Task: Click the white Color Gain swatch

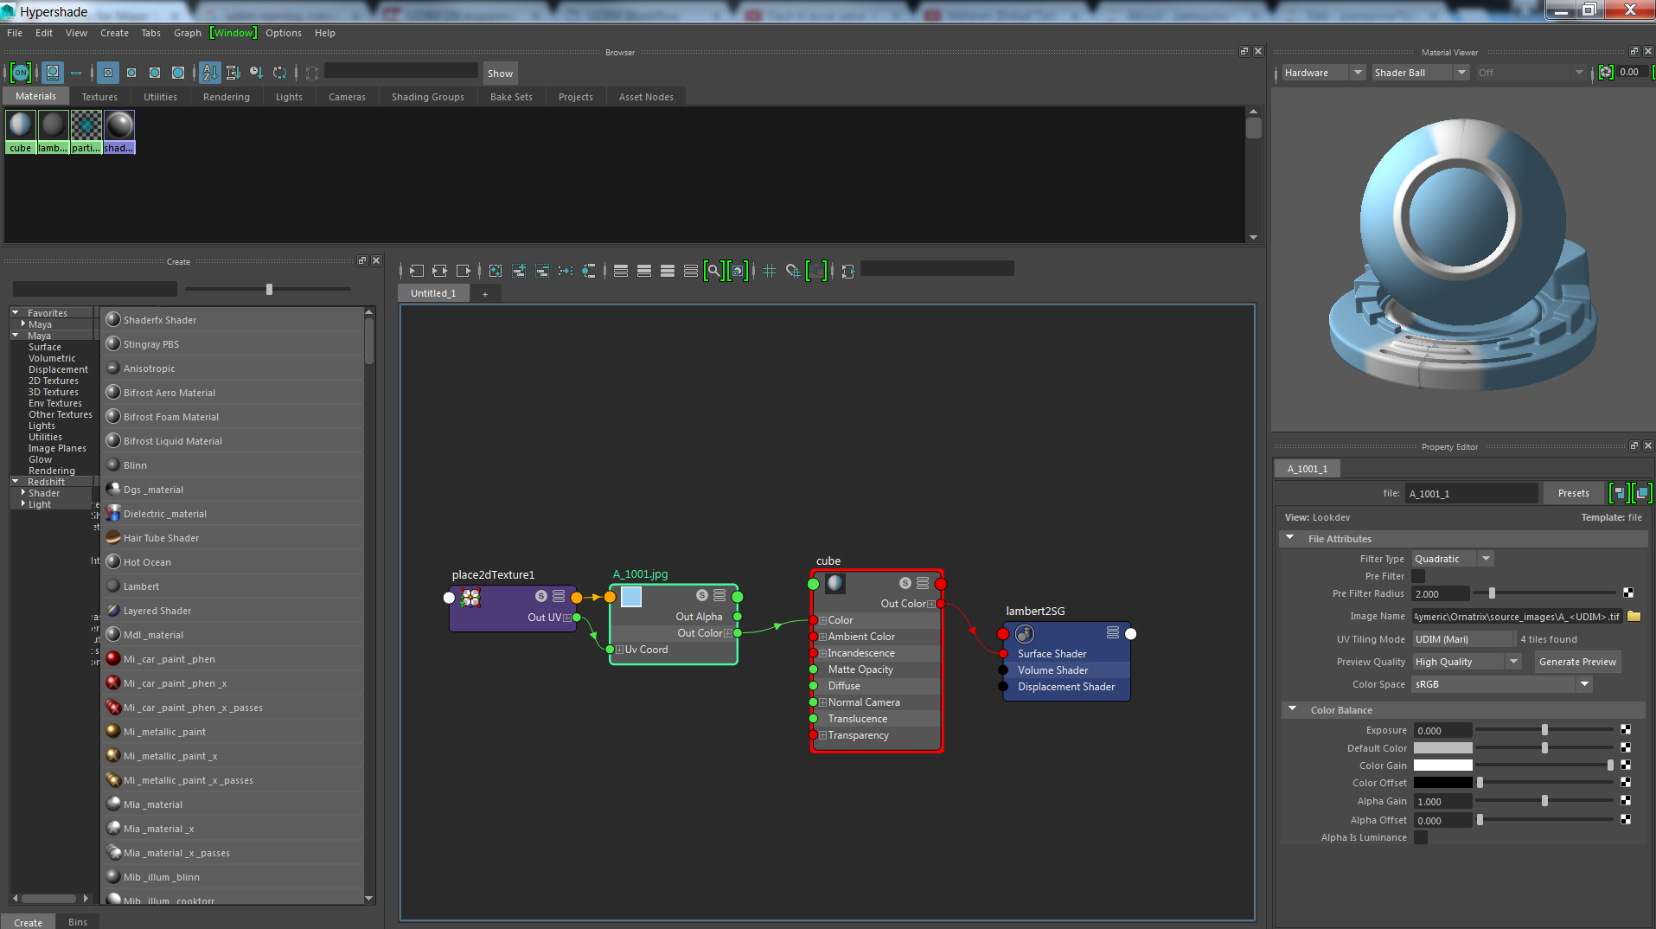Action: point(1442,766)
